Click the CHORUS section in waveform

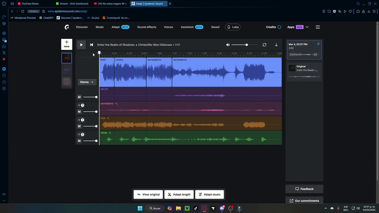(130, 72)
